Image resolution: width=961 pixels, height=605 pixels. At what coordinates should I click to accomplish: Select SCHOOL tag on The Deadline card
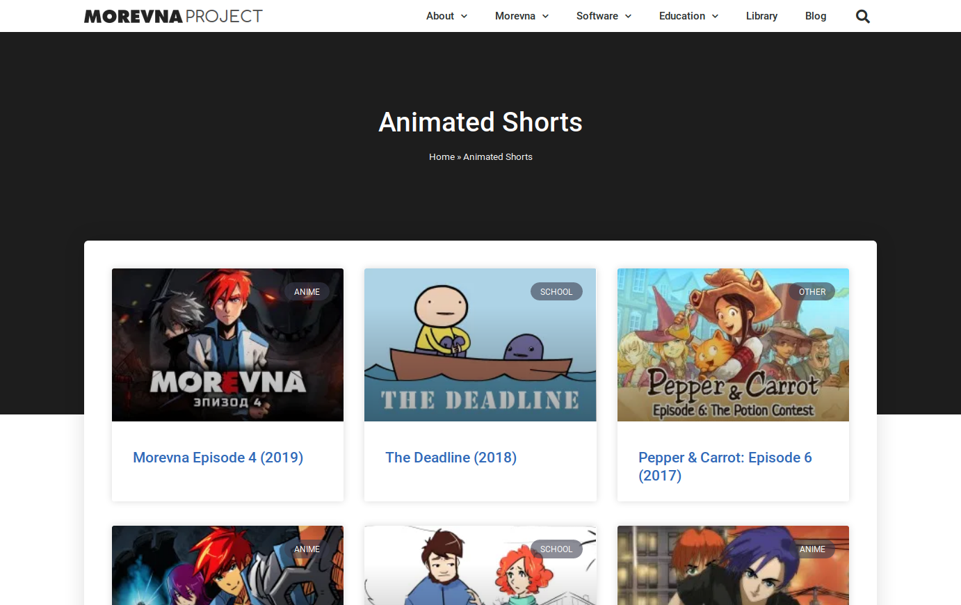pyautogui.click(x=556, y=292)
